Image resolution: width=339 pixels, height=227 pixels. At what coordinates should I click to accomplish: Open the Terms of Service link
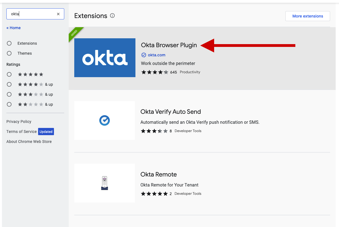[x=21, y=132]
